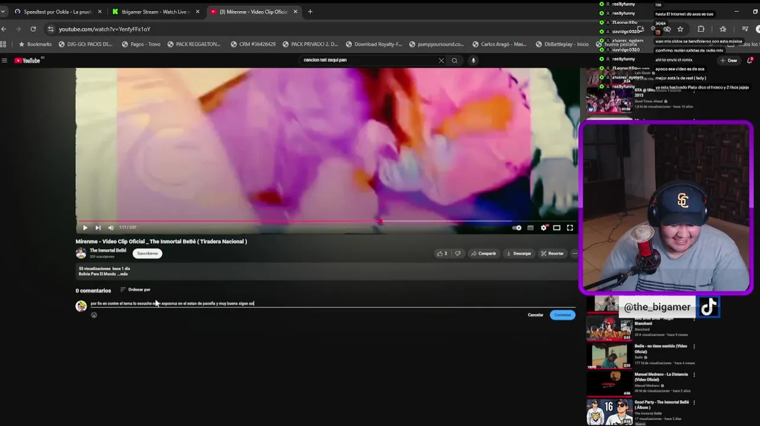Open the more actions three-dot menu

tap(575, 253)
